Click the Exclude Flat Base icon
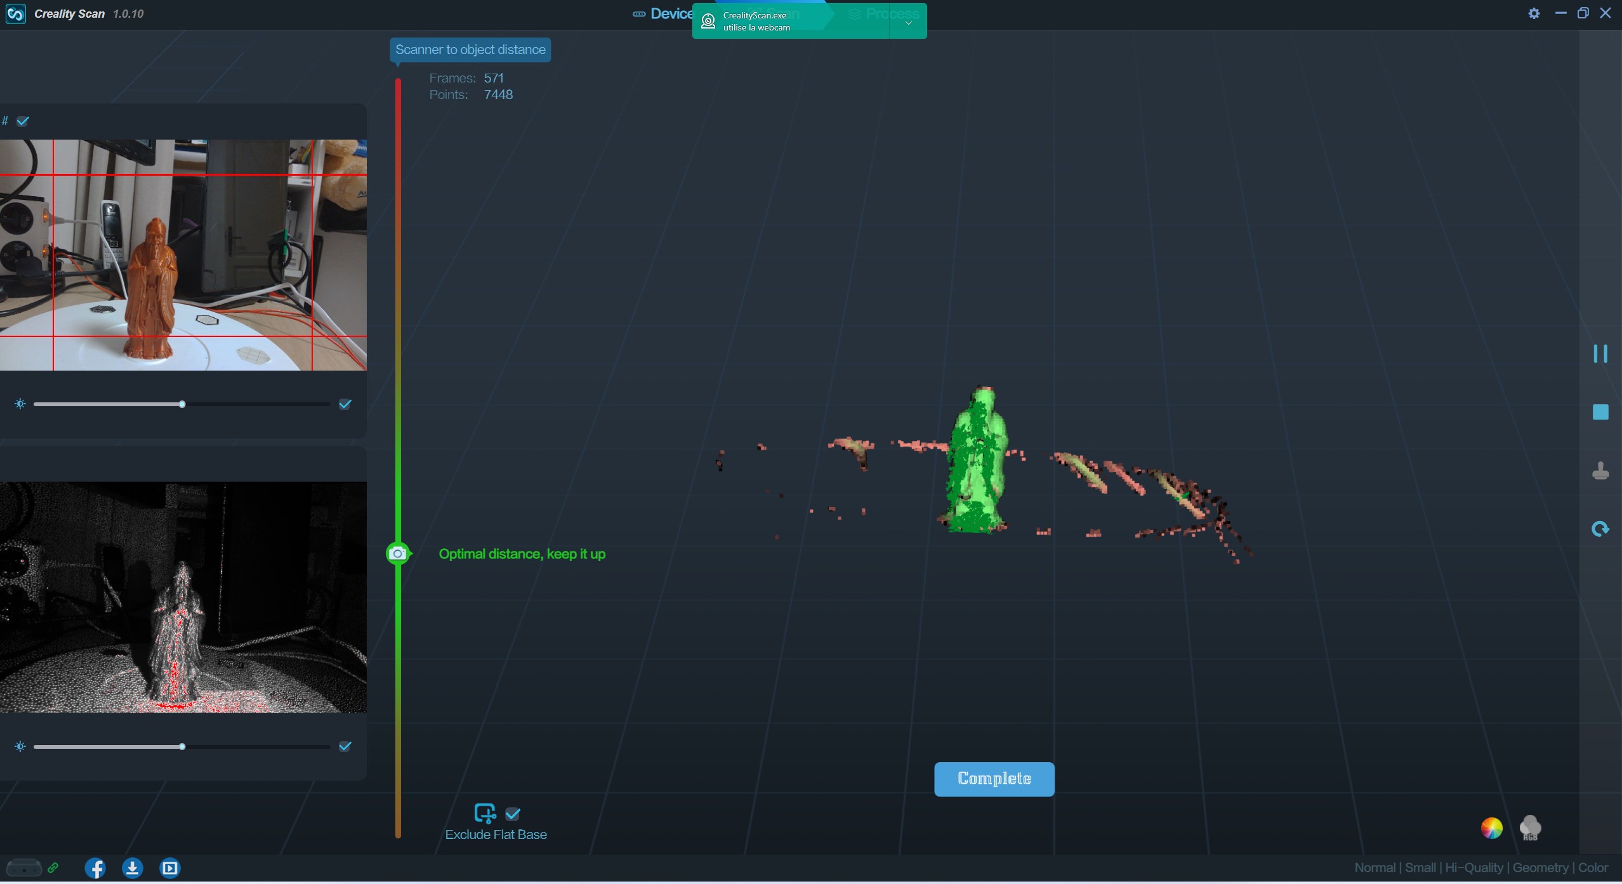 point(485,813)
